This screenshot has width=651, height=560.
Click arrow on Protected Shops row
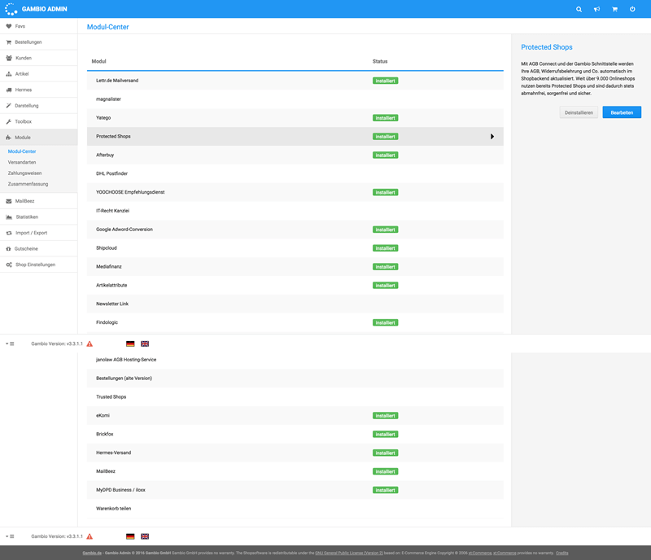click(492, 137)
